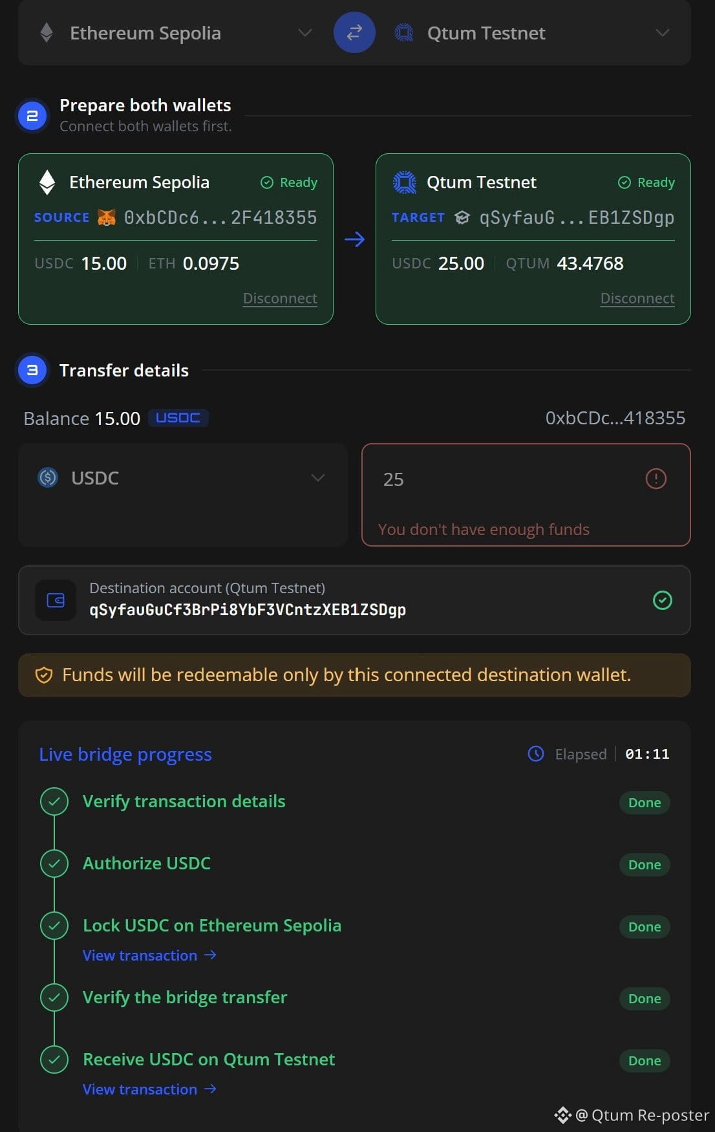Click the USDC balance badge
Viewport: 715px width, 1132px height.
pos(178,418)
